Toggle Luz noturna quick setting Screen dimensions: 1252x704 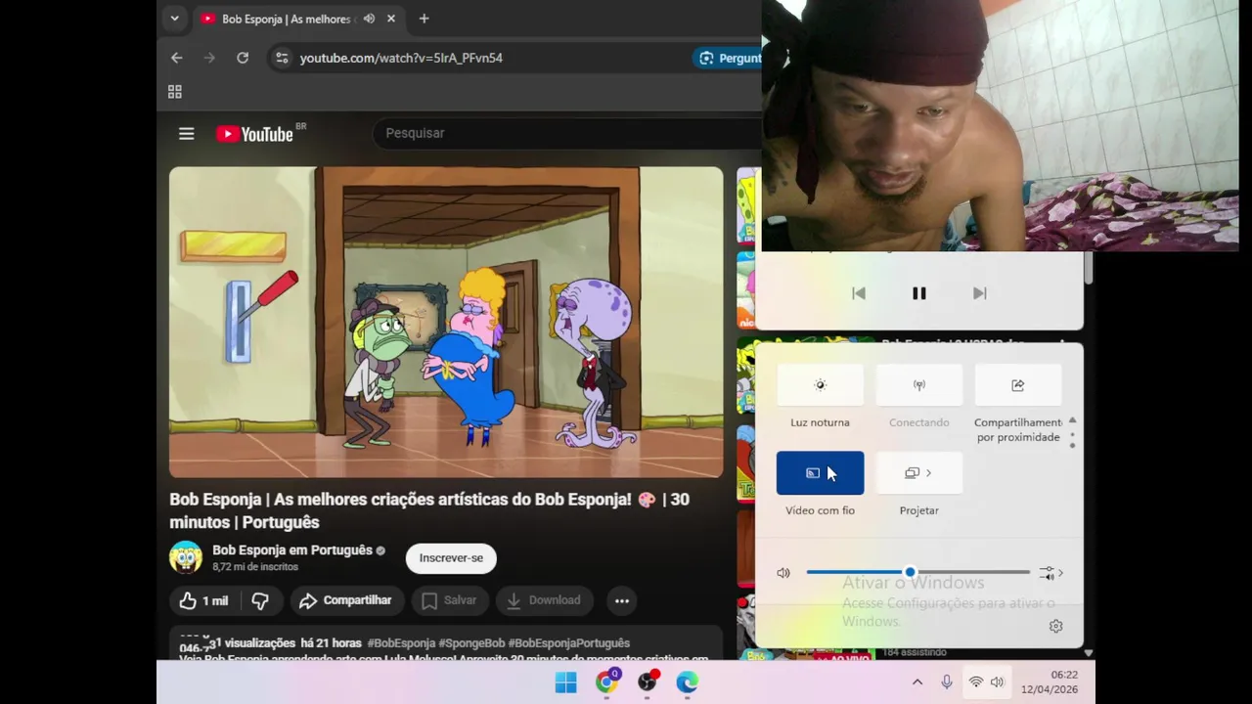click(820, 385)
